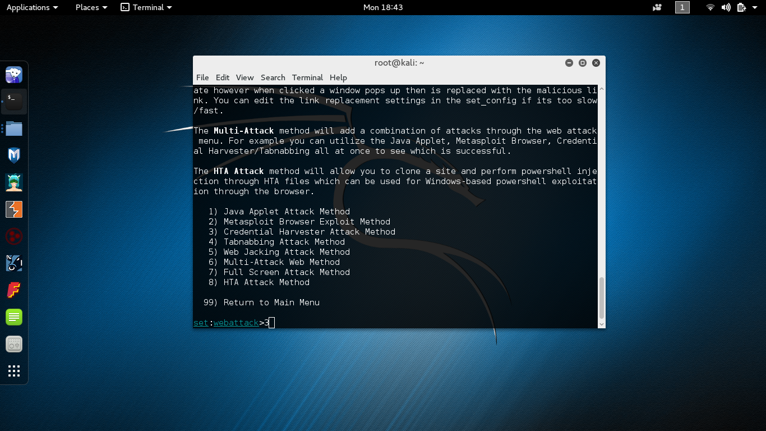Show all applications grid icon
This screenshot has width=766, height=431.
point(14,371)
